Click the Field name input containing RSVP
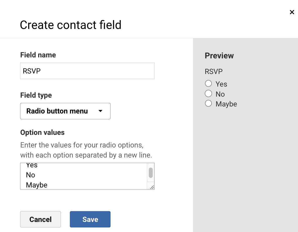The width and height of the screenshot is (298, 232). click(x=87, y=71)
